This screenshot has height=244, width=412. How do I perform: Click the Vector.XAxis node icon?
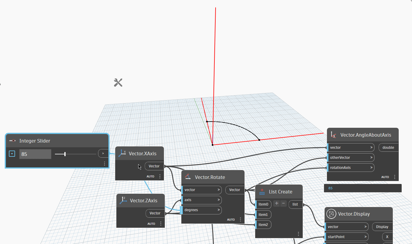coord(122,153)
